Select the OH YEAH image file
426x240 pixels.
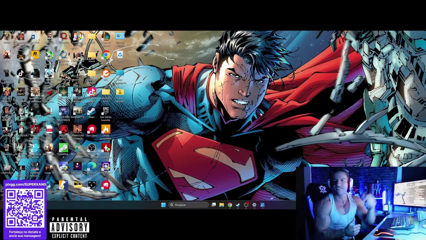tap(49, 38)
